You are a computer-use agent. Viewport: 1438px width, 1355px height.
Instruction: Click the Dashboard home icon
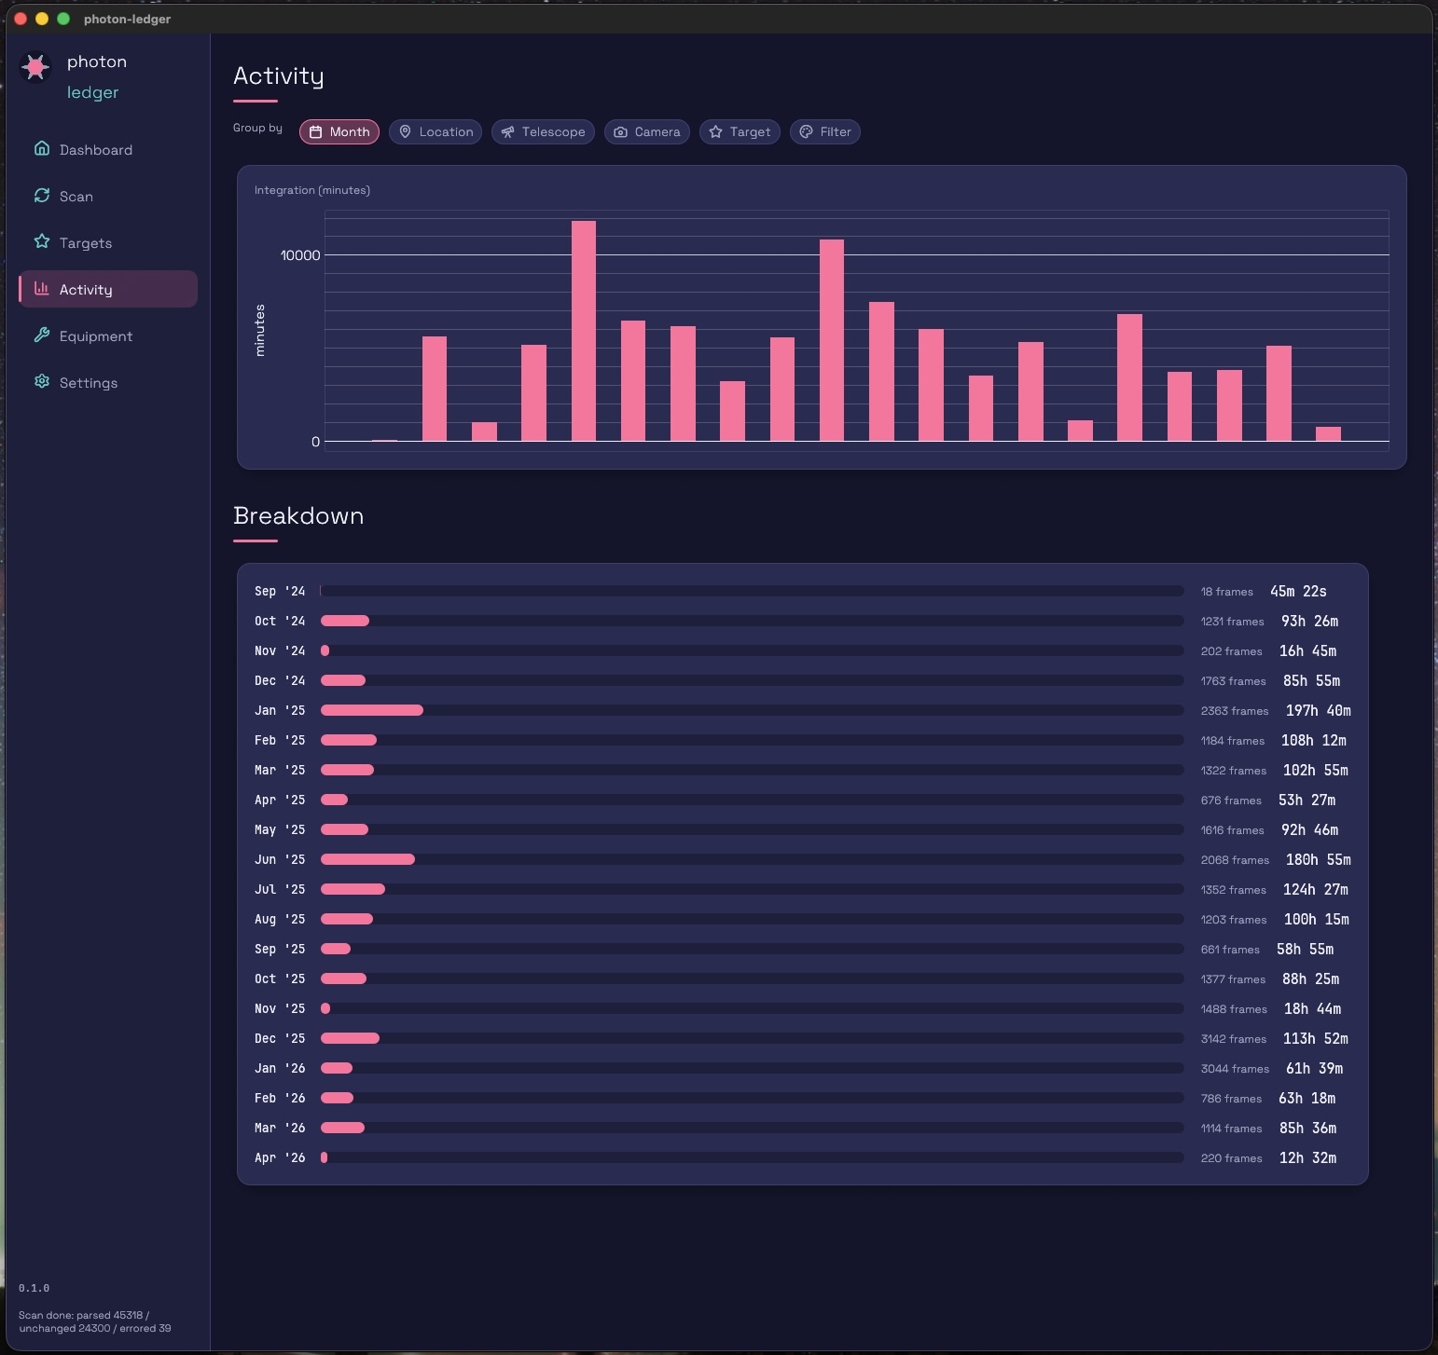pos(42,148)
